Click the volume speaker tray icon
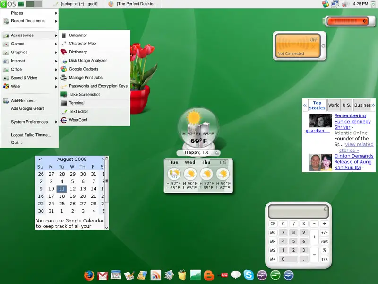This screenshot has height=284, width=378. click(x=345, y=4)
